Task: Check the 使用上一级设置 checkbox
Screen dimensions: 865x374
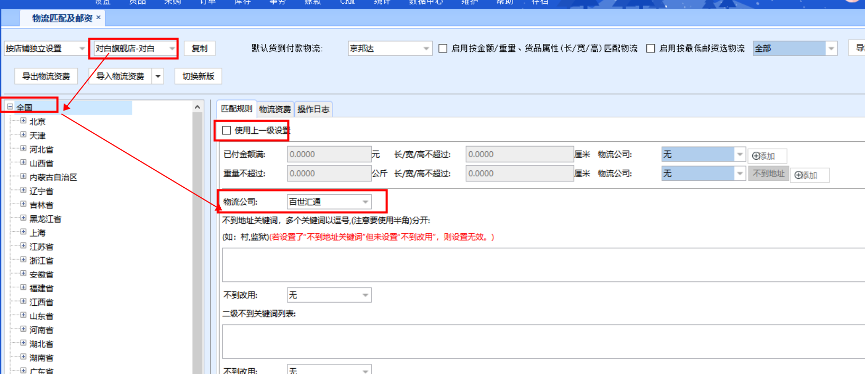Action: [227, 131]
